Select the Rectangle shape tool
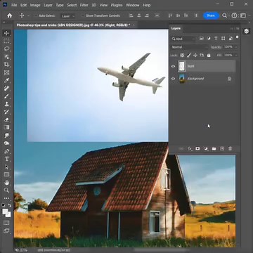Screen dimensions: 253x253 click(6, 174)
